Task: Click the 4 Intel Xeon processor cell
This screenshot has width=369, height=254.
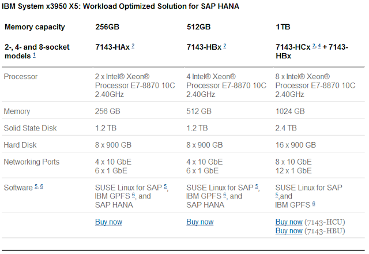Action: pyautogui.click(x=227, y=85)
